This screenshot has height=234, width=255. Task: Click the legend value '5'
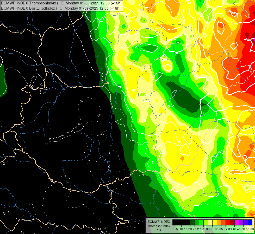177,229
